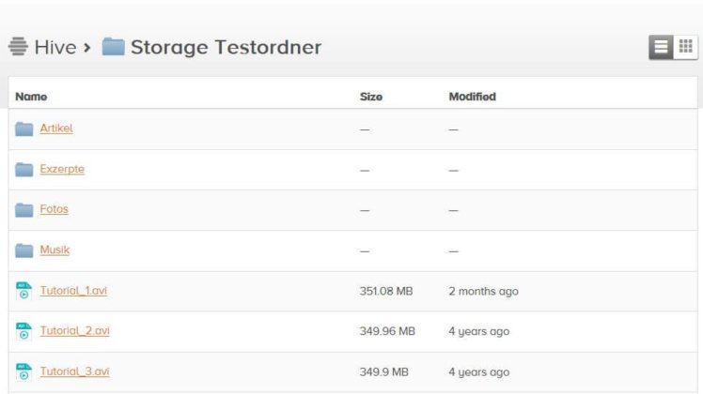Switch to list view layout
This screenshot has width=703, height=394.
[661, 47]
